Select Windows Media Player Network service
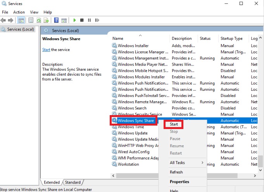This screenshot has height=192, width=264. (x=143, y=64)
